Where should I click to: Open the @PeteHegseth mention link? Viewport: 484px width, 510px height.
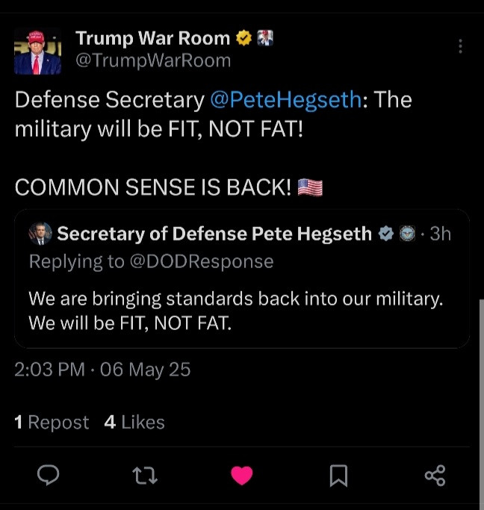click(x=285, y=100)
